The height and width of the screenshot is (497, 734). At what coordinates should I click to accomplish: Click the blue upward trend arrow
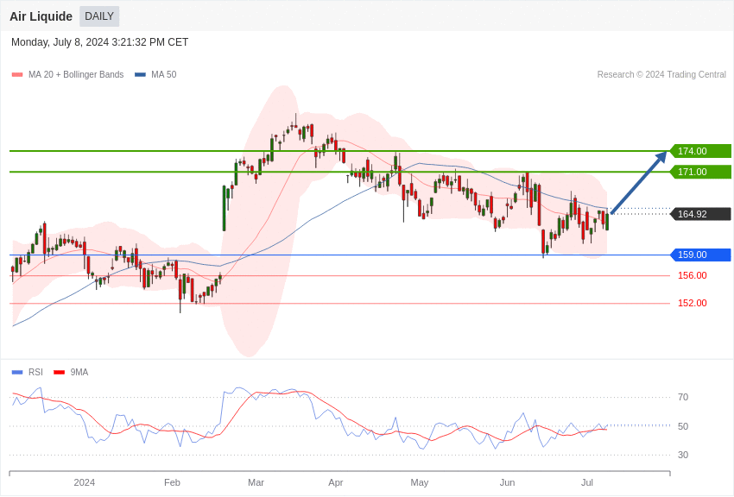click(x=638, y=183)
